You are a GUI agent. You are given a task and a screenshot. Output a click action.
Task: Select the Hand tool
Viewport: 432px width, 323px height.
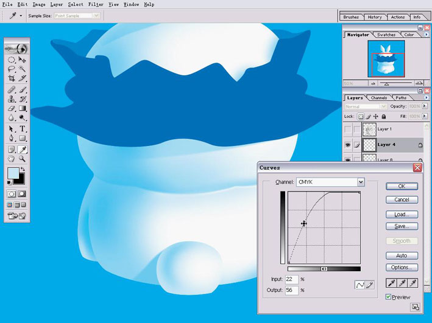[12, 159]
